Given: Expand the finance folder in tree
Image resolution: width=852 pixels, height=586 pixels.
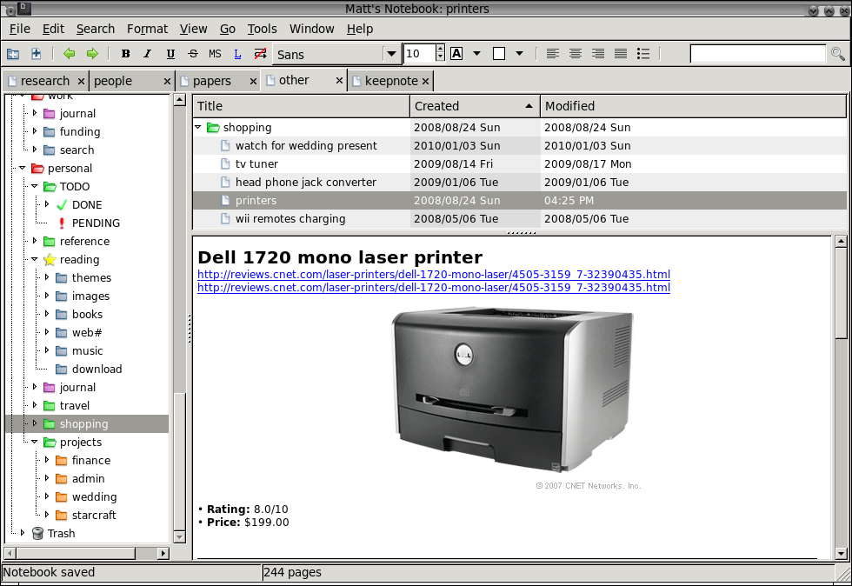Looking at the screenshot, I should coord(48,461).
